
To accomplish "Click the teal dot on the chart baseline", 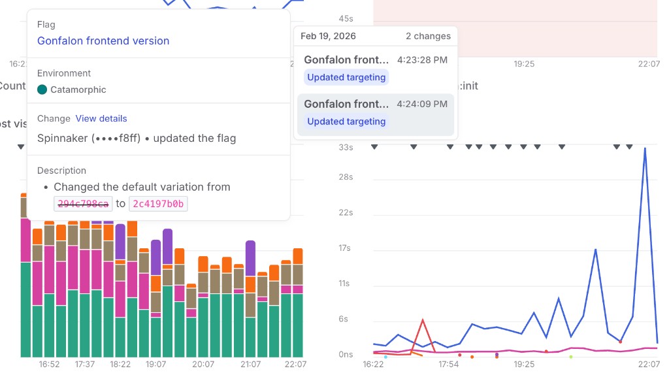I will click(x=385, y=357).
